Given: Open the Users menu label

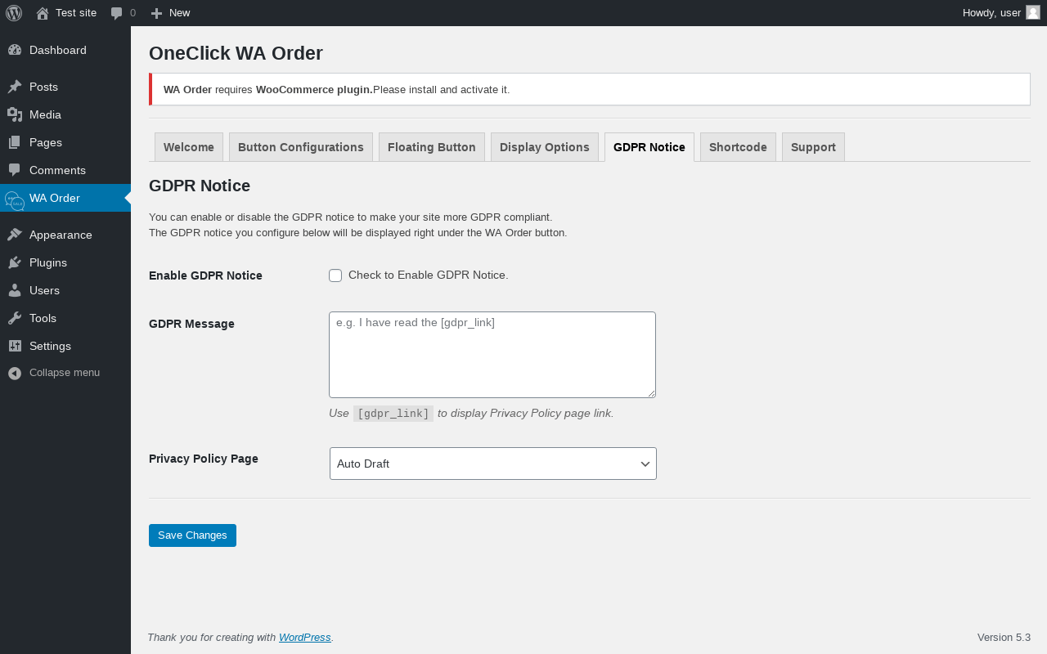Looking at the screenshot, I should (x=44, y=290).
